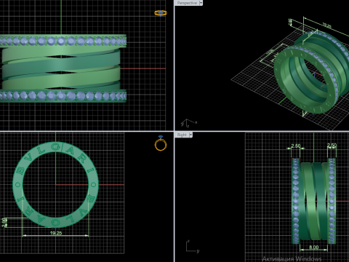Viewport: 349px width, 262px height.
Task: Select the right 2.50 dimension in Right viewport
Action: coord(332,146)
